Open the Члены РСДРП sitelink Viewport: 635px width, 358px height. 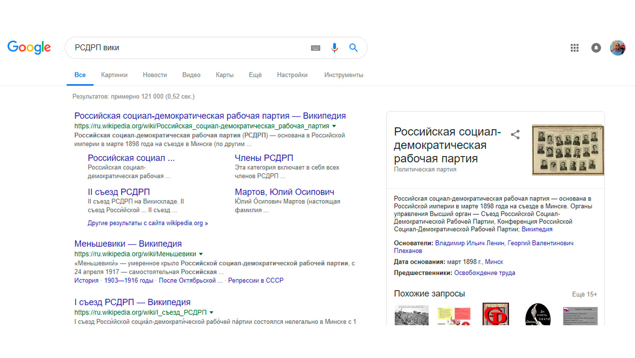[x=264, y=158]
